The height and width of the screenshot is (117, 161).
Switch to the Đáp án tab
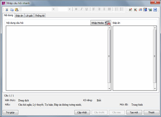pyautogui.click(x=19, y=16)
